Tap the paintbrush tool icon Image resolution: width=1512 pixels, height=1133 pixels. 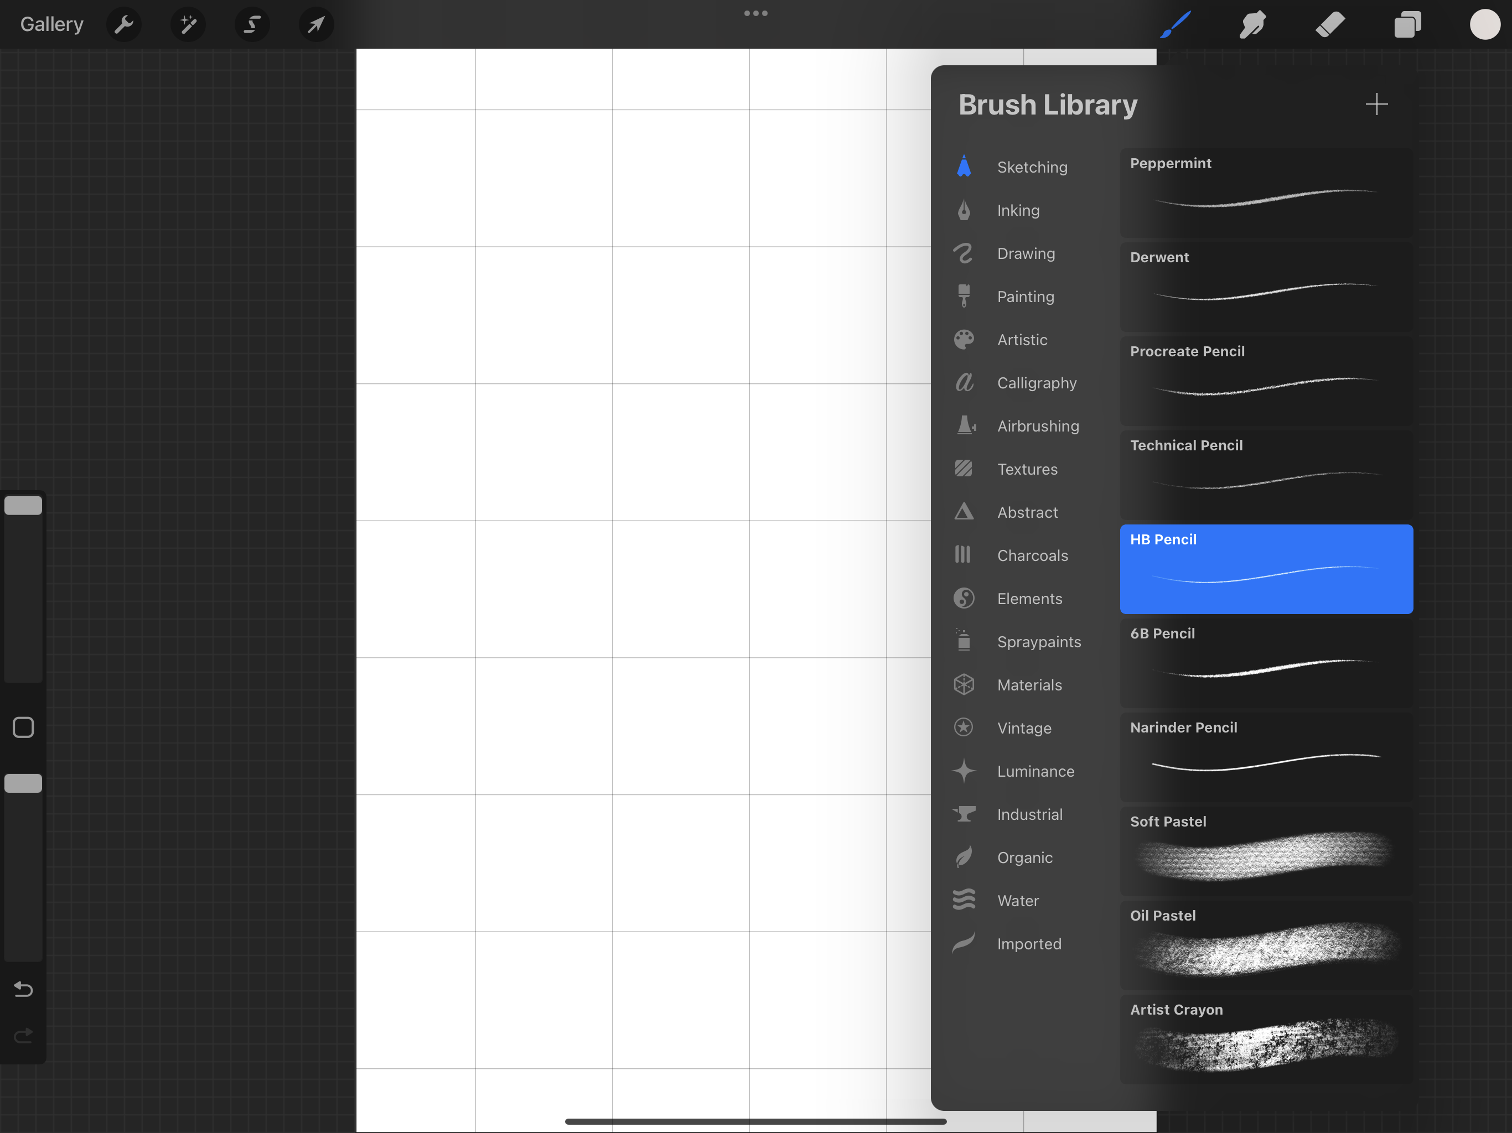[x=1176, y=24]
